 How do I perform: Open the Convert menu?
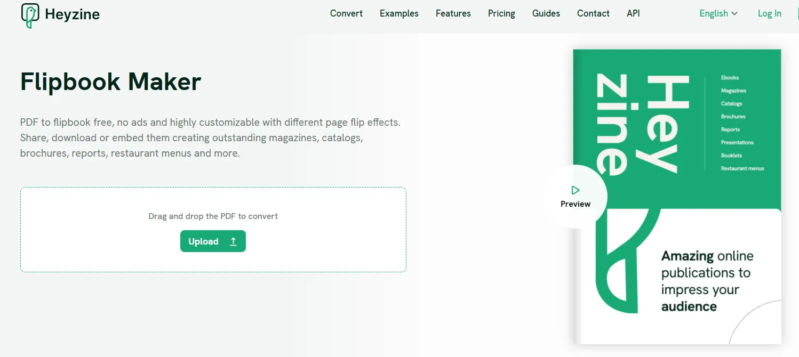point(346,14)
